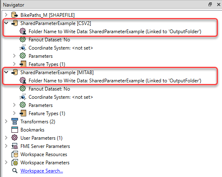
Task: Click linked parameter icon under MITAB writer
Action: [x=23, y=80]
